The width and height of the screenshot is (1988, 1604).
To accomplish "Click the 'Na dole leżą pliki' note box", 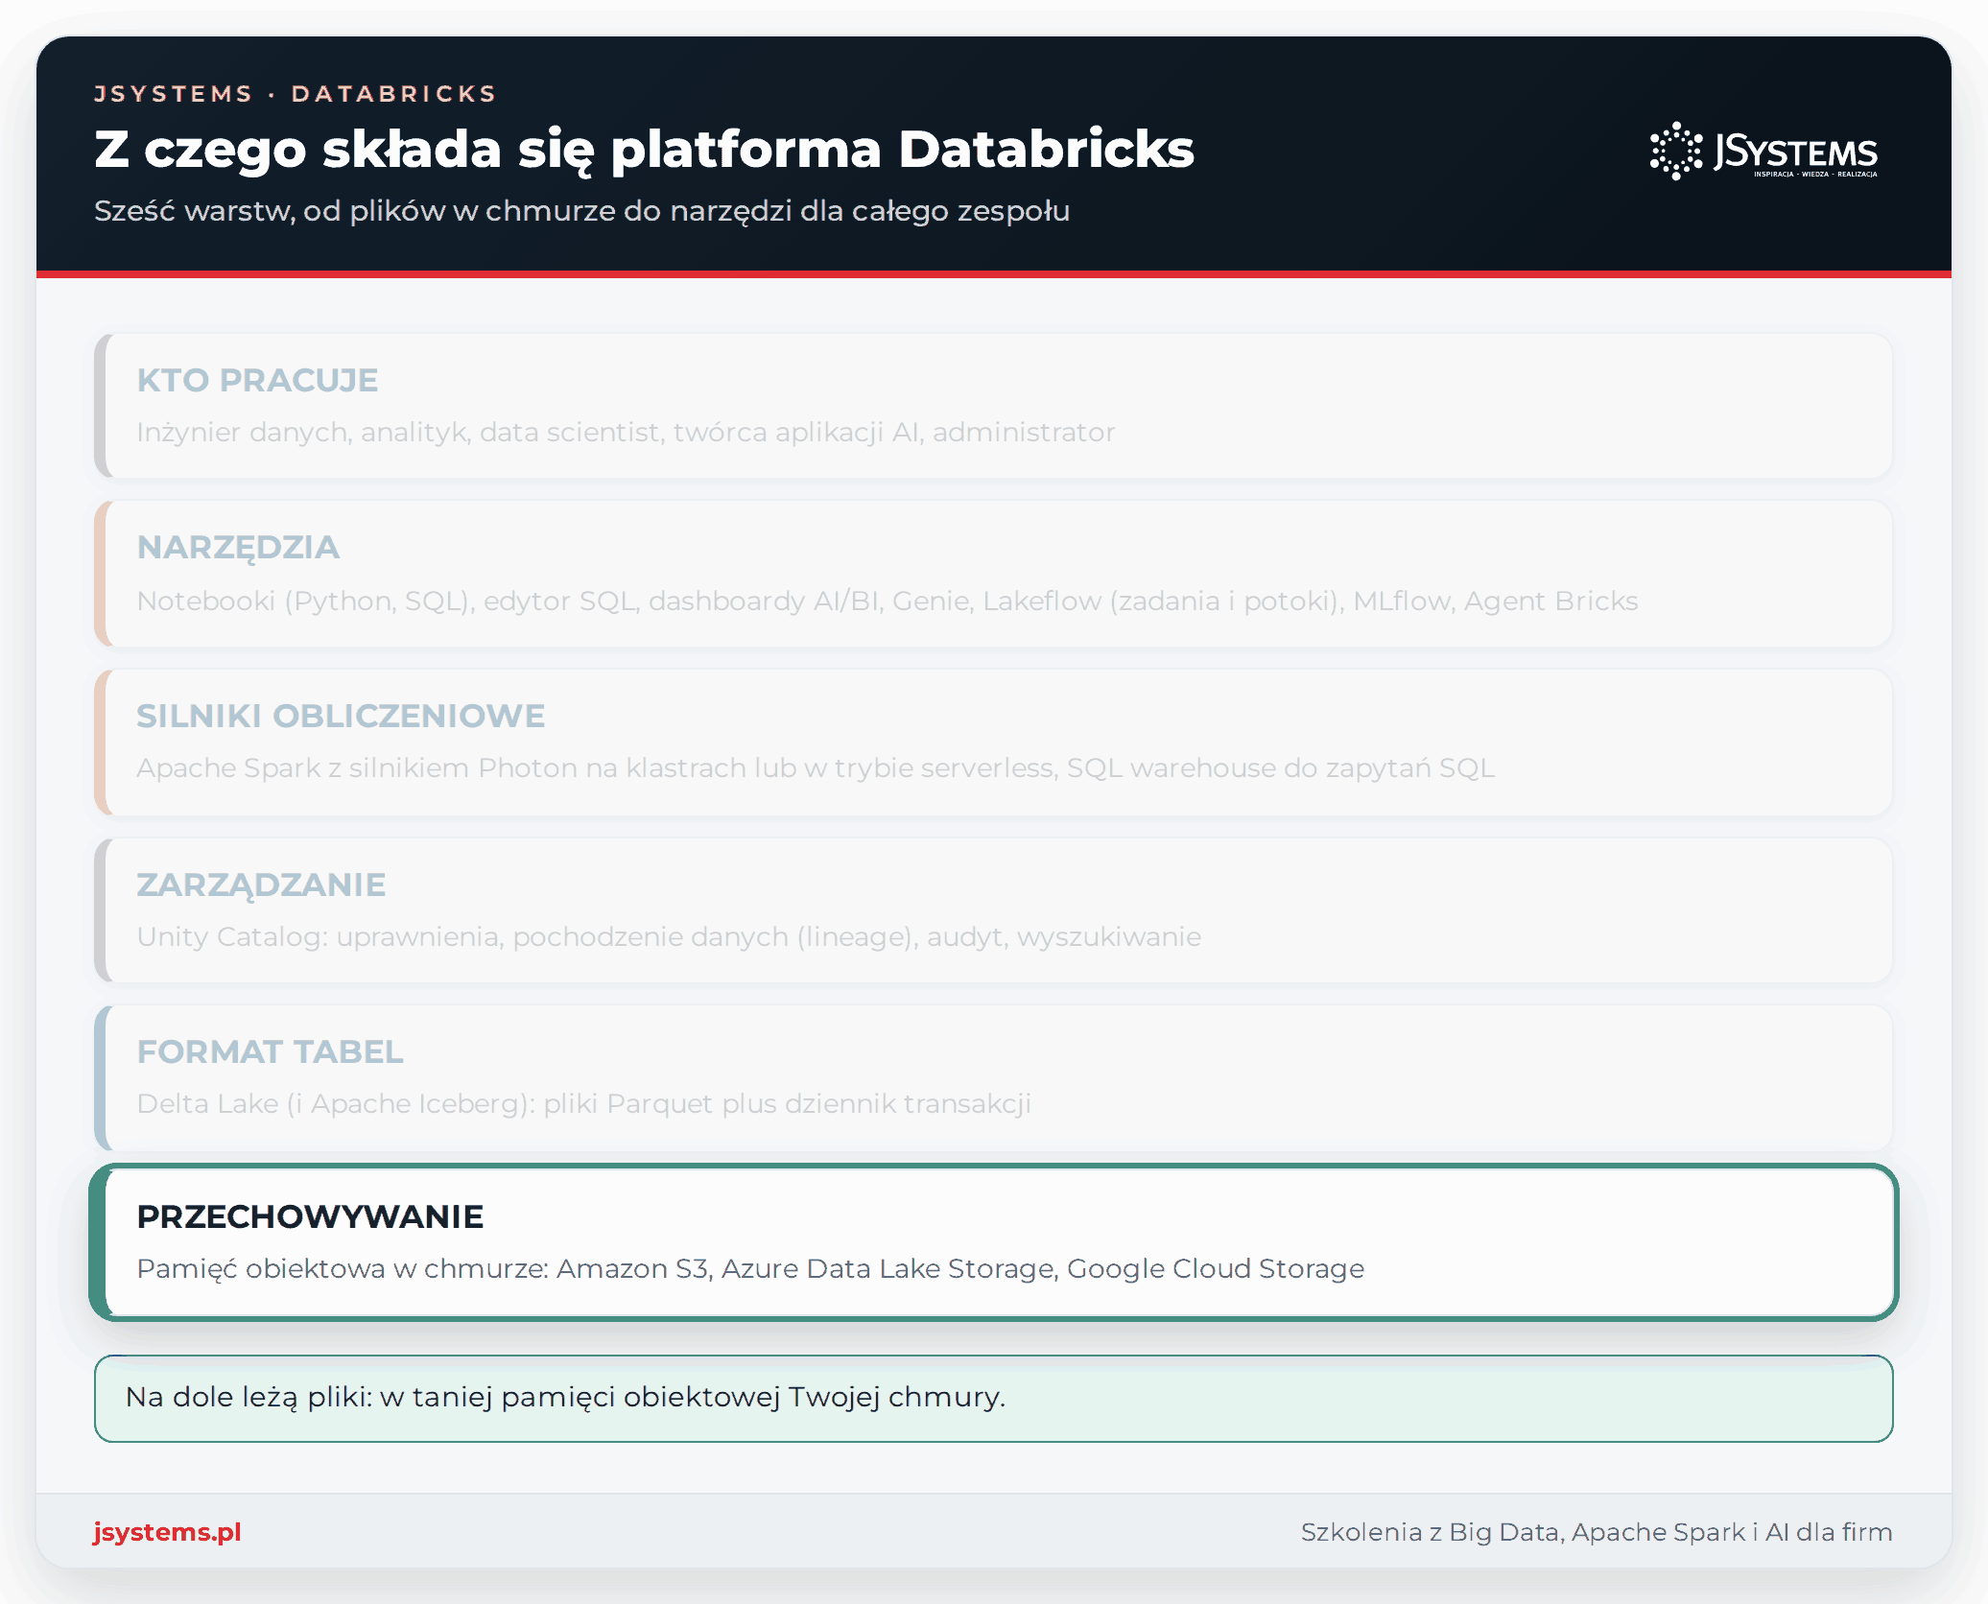I will pyautogui.click(x=993, y=1398).
